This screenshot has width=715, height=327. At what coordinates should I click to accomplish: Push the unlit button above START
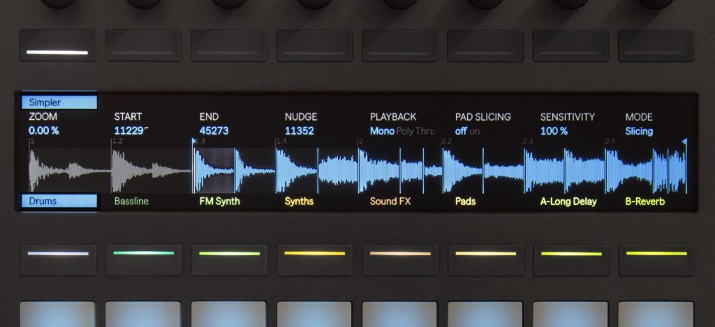pyautogui.click(x=143, y=45)
